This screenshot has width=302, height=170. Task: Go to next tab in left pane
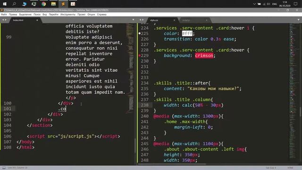click(x=6, y=20)
